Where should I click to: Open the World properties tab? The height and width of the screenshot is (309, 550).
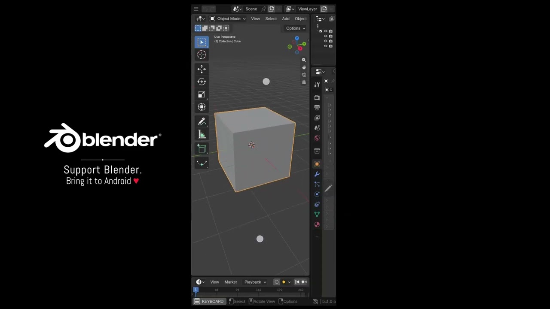point(317,138)
